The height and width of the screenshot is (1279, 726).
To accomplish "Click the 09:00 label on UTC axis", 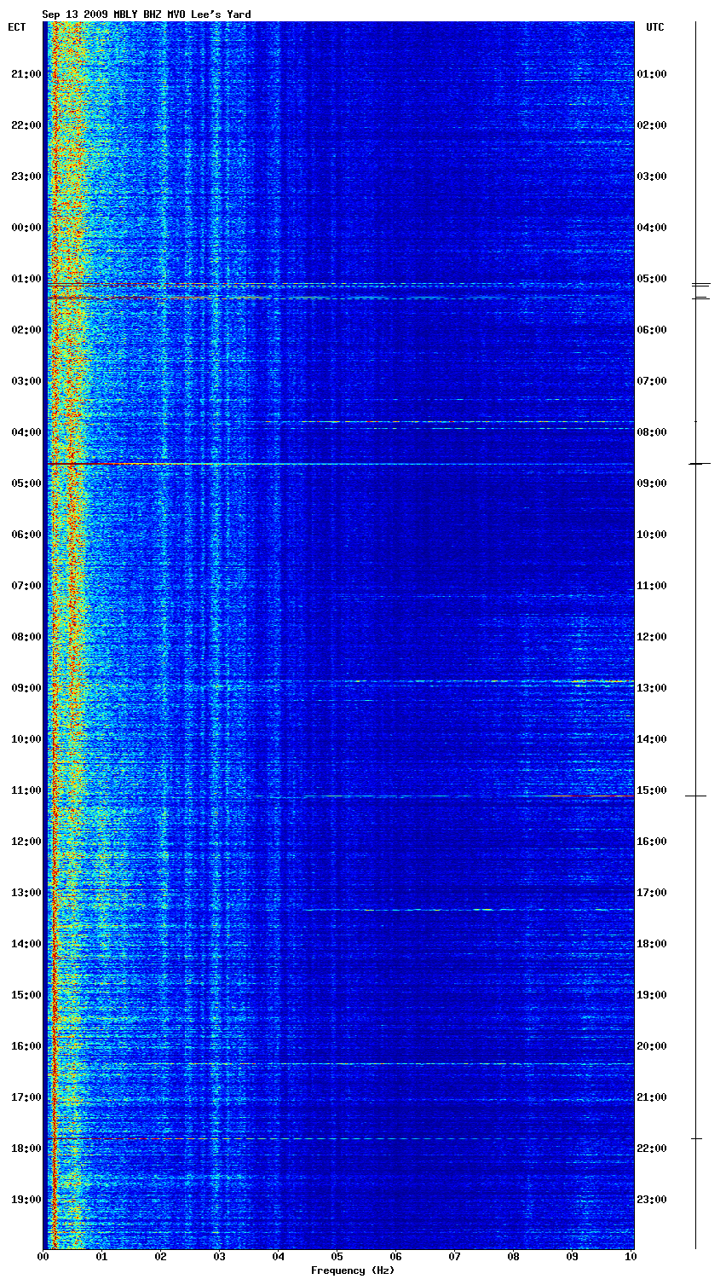I will click(652, 483).
